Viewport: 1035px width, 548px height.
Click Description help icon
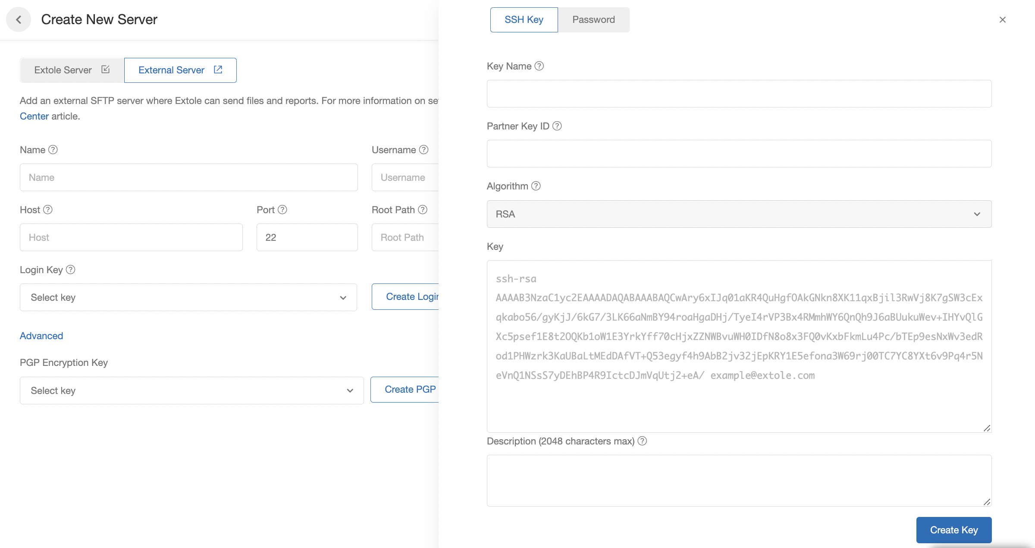pyautogui.click(x=642, y=441)
